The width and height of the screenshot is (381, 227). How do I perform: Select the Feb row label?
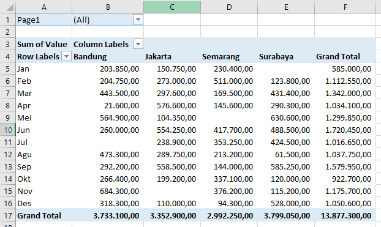pyautogui.click(x=24, y=81)
